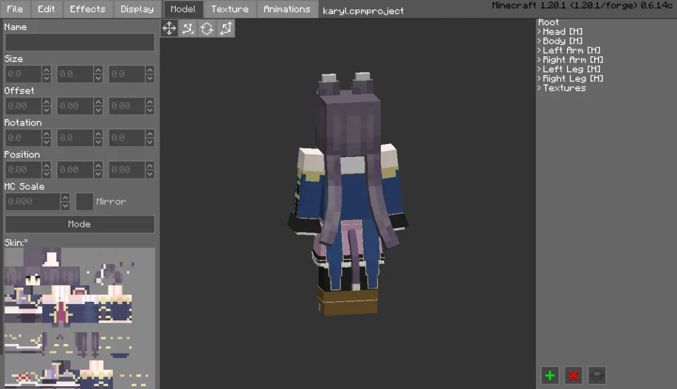The height and width of the screenshot is (389, 677).
Task: Increase the MC Scale value with up arrow
Action: point(65,198)
